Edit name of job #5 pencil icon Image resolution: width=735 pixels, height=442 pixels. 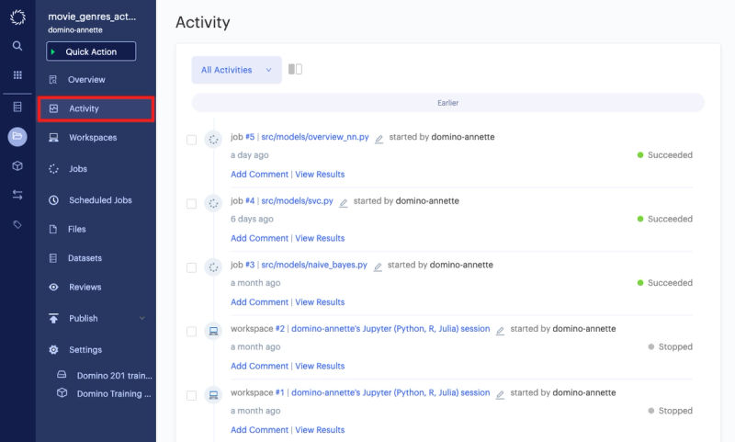379,139
